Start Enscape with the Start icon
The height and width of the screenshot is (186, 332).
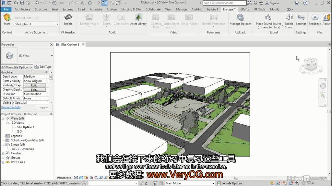7,19
